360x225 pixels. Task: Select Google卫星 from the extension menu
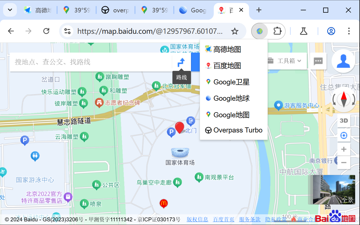[x=228, y=82]
